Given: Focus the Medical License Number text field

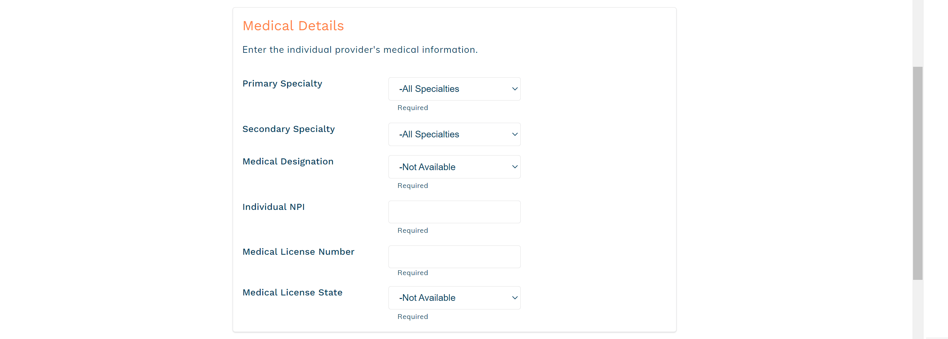Looking at the screenshot, I should [454, 257].
